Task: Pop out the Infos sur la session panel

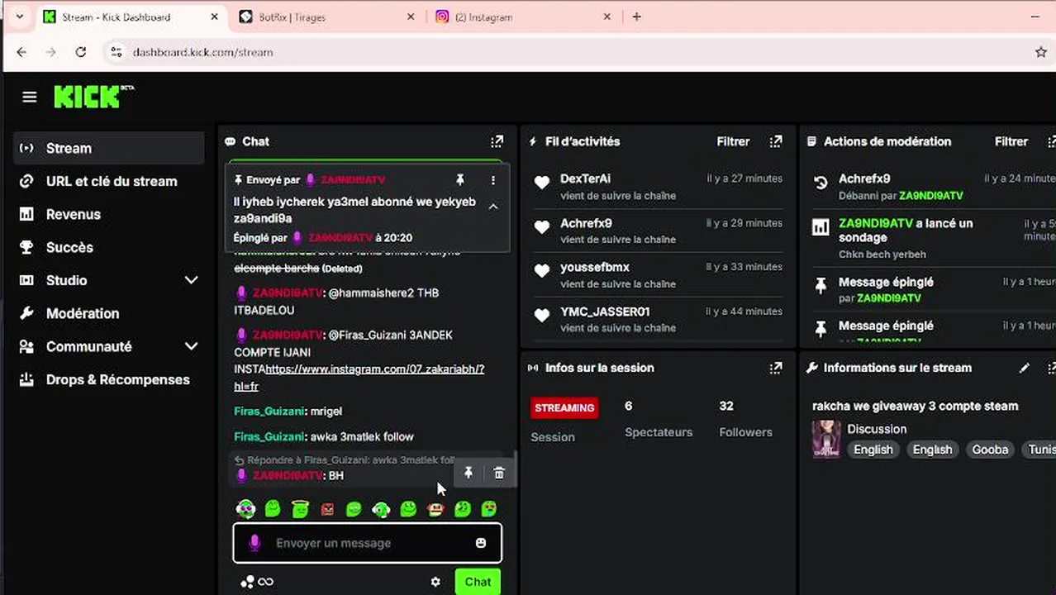Action: pos(775,368)
